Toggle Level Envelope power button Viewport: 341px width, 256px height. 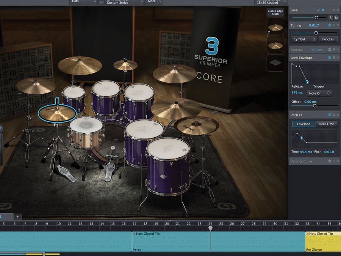coord(329,58)
